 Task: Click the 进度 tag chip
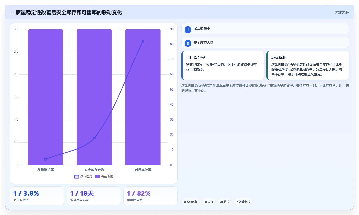[225, 202]
